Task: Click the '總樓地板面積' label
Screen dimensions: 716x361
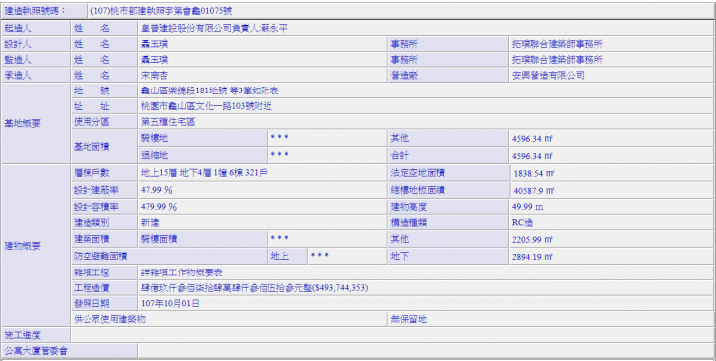Action: (x=418, y=190)
